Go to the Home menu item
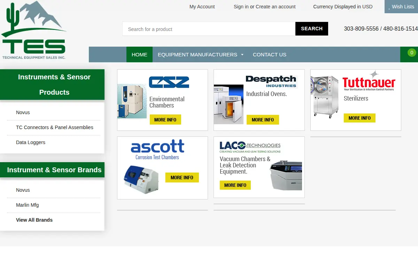Viewport: 418px width, 261px height. [x=139, y=55]
